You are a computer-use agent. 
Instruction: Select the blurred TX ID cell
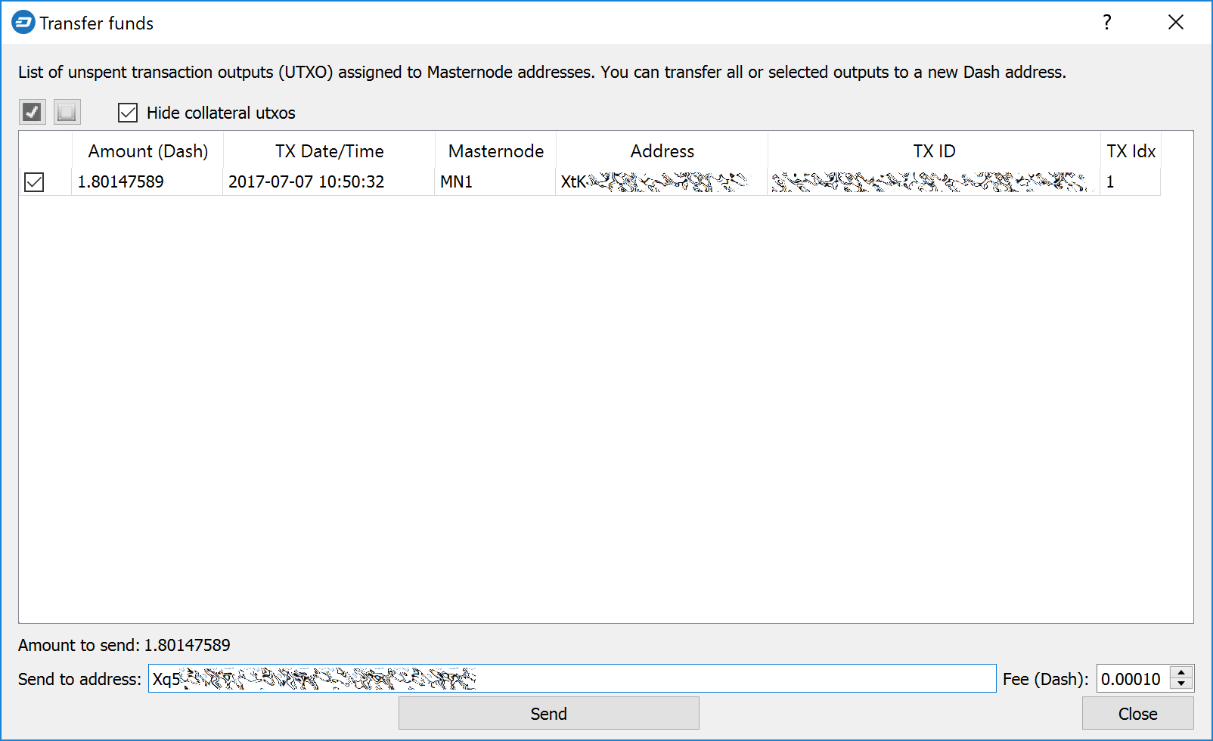coord(934,181)
